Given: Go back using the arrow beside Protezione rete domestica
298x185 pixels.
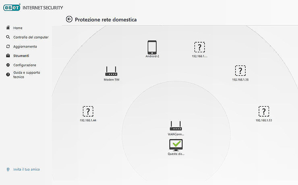Looking at the screenshot, I should (69, 19).
